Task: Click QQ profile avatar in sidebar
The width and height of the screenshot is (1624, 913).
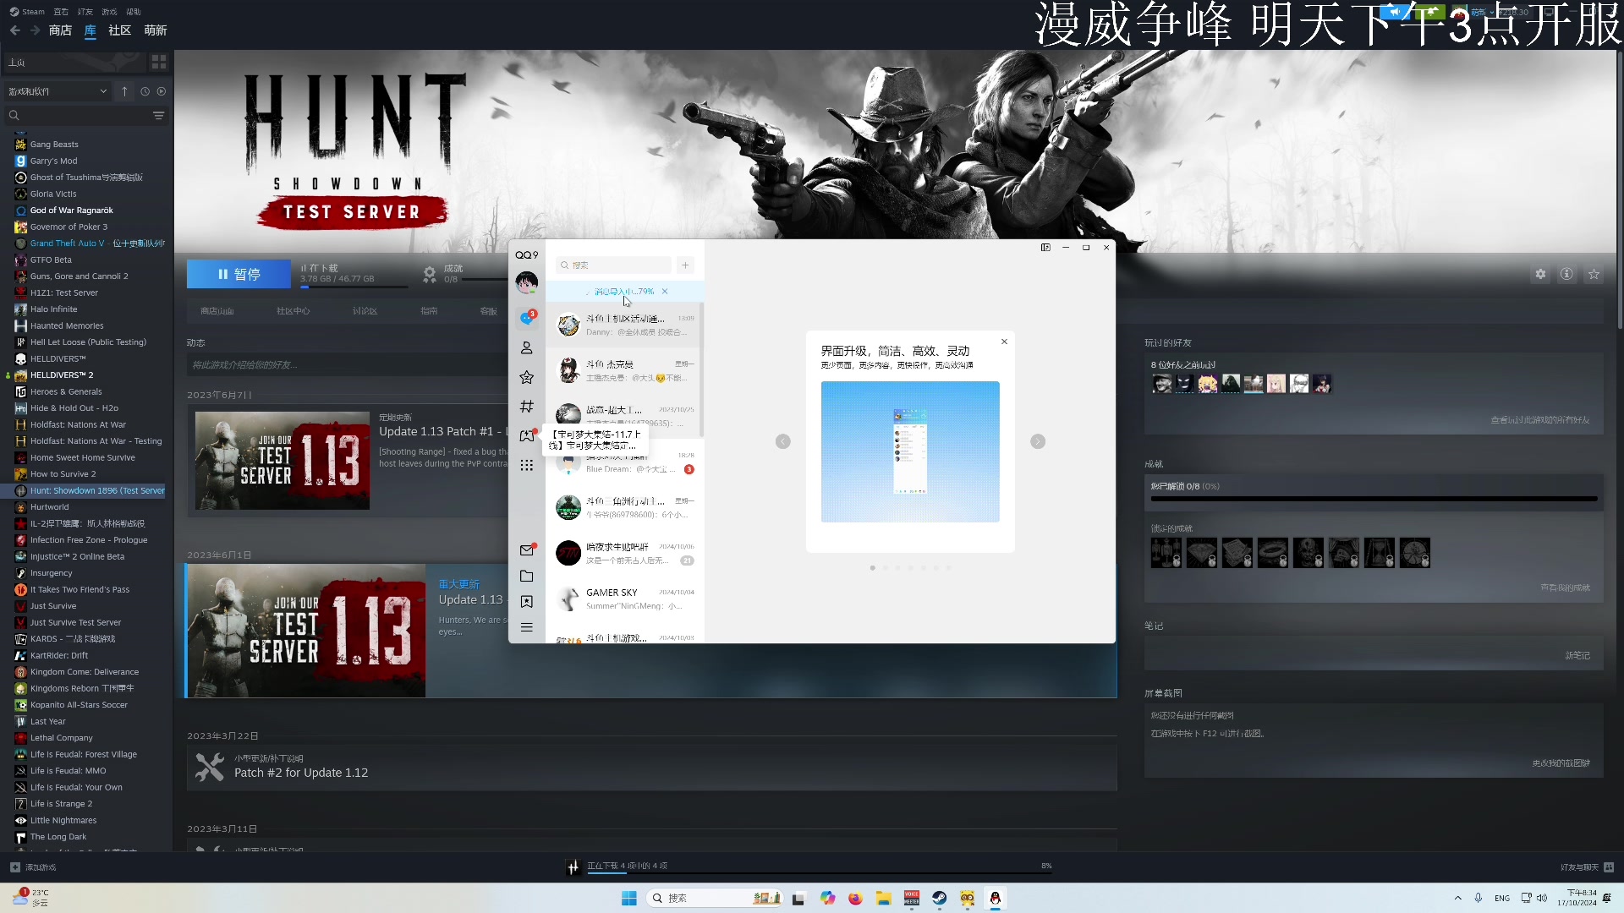Action: (x=526, y=283)
